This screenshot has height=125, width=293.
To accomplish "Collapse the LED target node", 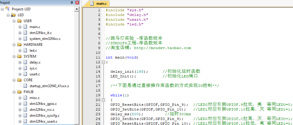I will (x=8, y=15).
